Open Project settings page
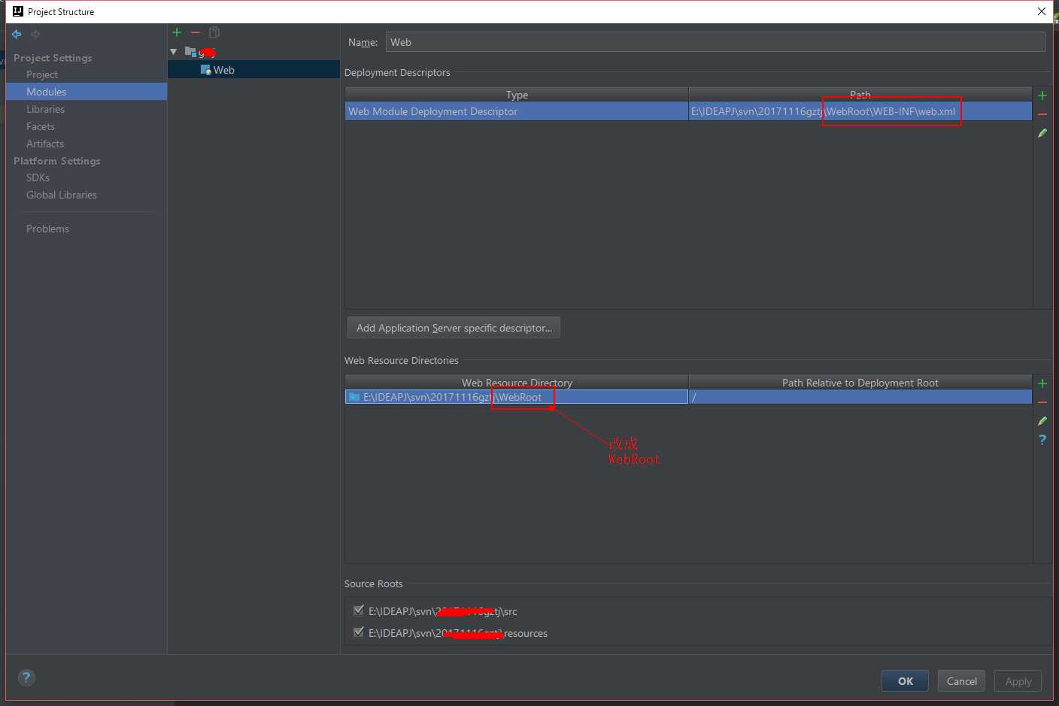1059x706 pixels. pos(42,74)
